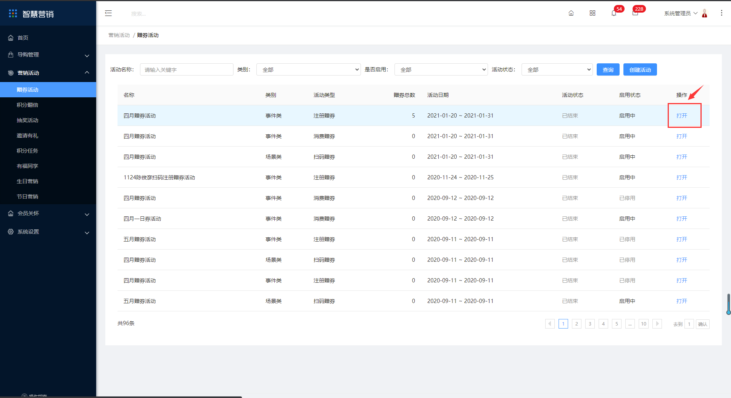Image resolution: width=731 pixels, height=398 pixels.
Task: Open 打开 for last 五月赠券活动 row
Action: click(682, 301)
